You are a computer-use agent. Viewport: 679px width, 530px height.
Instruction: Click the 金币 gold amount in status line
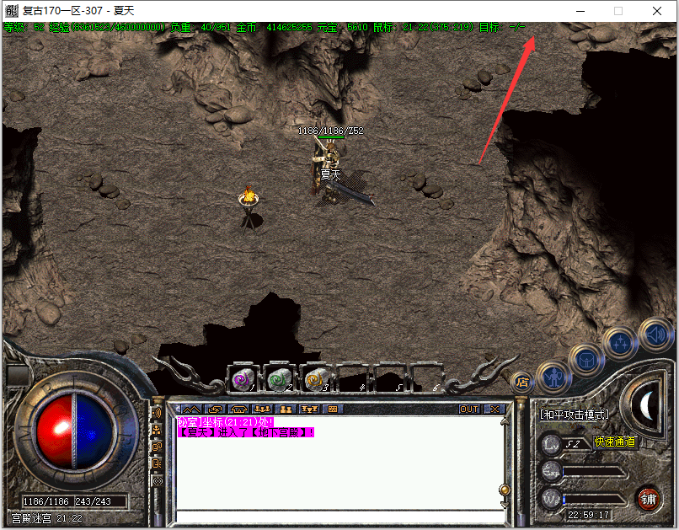click(x=274, y=27)
